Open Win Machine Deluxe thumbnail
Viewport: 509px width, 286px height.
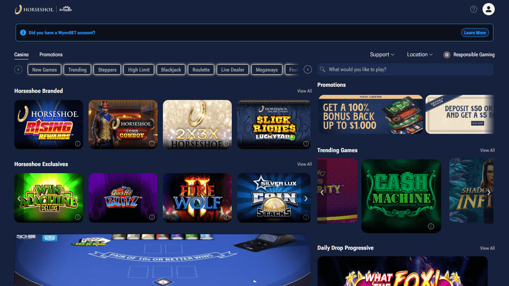[x=49, y=198]
